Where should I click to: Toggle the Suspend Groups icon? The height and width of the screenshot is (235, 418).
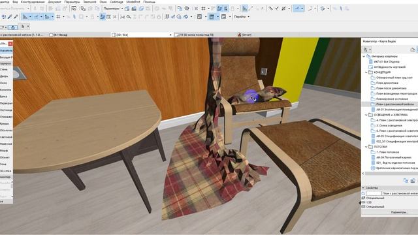click(x=103, y=17)
